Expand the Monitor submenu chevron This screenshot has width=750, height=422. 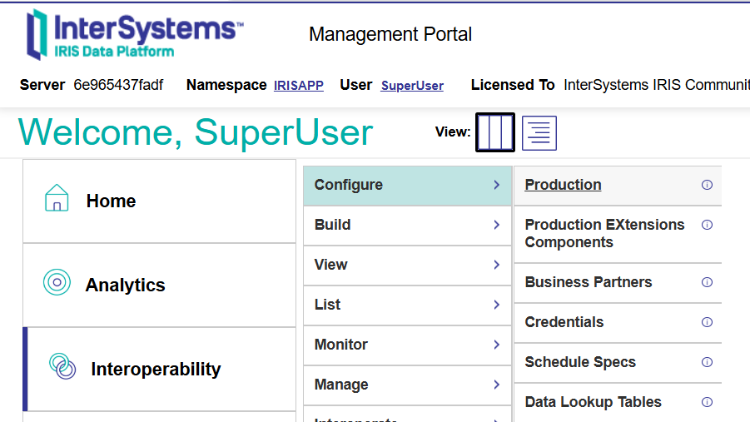tap(496, 345)
